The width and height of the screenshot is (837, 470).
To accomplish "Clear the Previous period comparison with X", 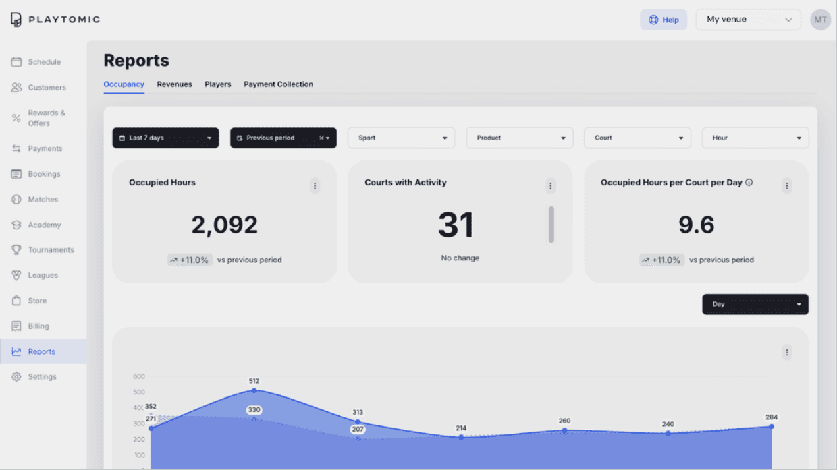I will pos(321,138).
